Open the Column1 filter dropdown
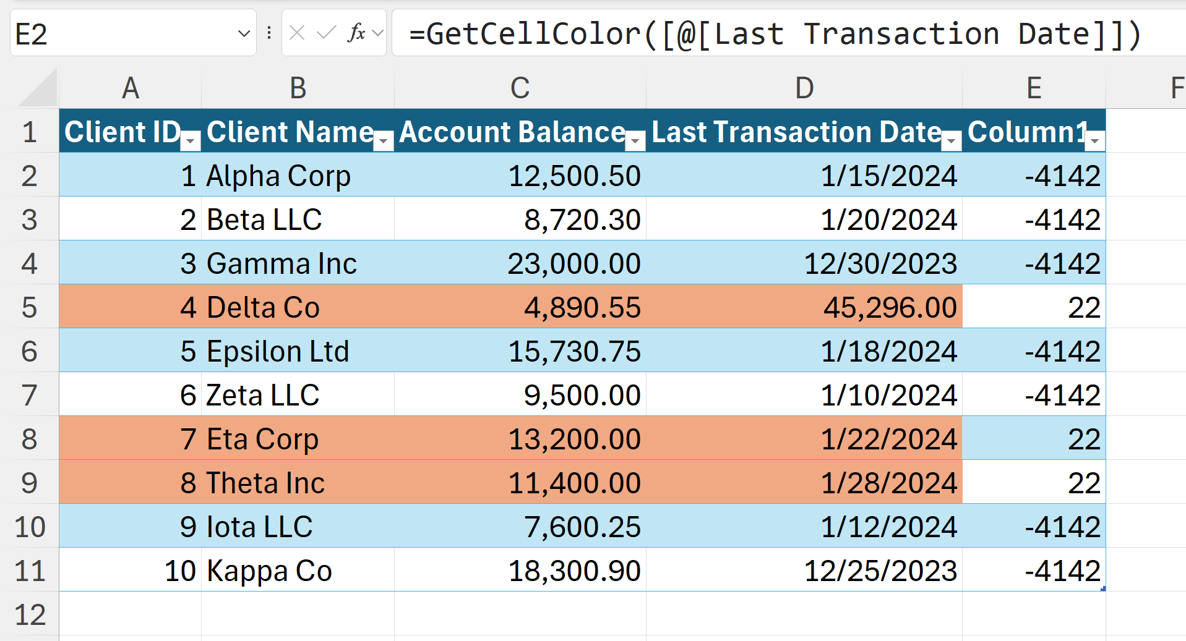The image size is (1186, 641). click(1095, 142)
